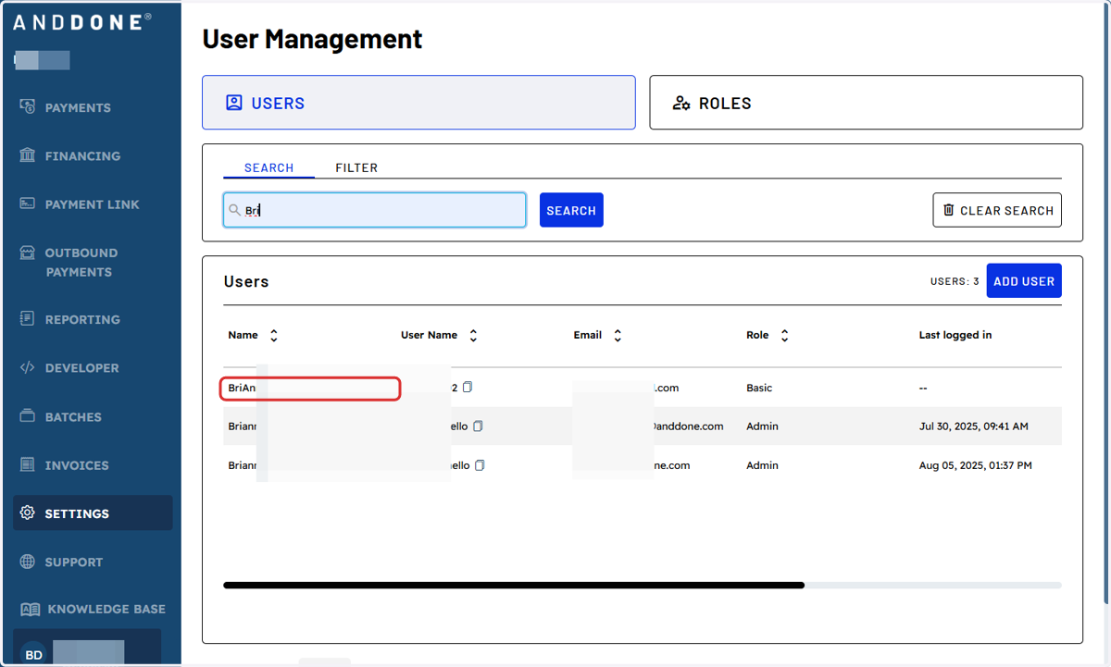Click the page vertical scrollbar

pyautogui.click(x=1106, y=305)
